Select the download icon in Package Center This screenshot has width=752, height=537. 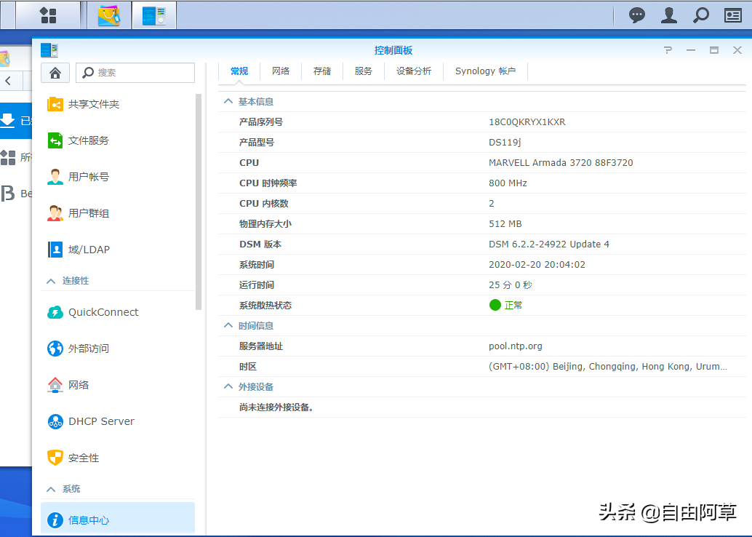[x=8, y=120]
